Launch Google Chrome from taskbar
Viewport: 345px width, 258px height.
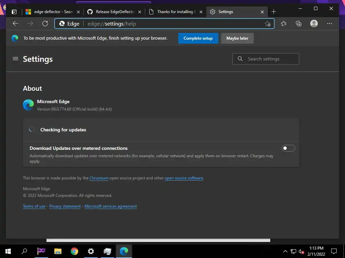point(74,251)
